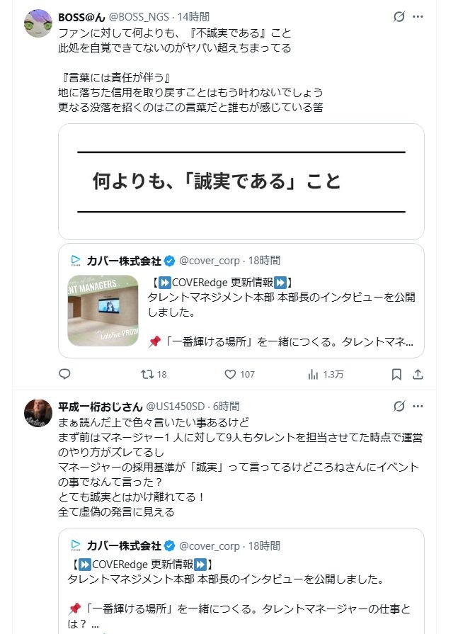Bookmark BOSS@ん's post

[x=397, y=374]
